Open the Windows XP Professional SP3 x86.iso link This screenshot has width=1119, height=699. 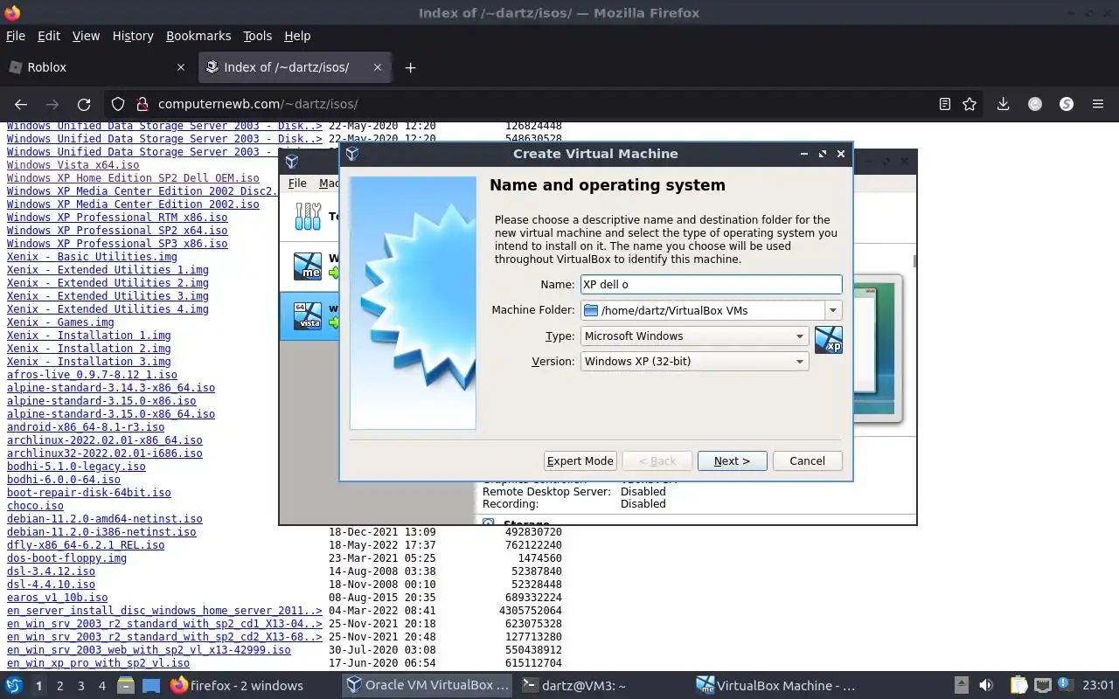(117, 244)
